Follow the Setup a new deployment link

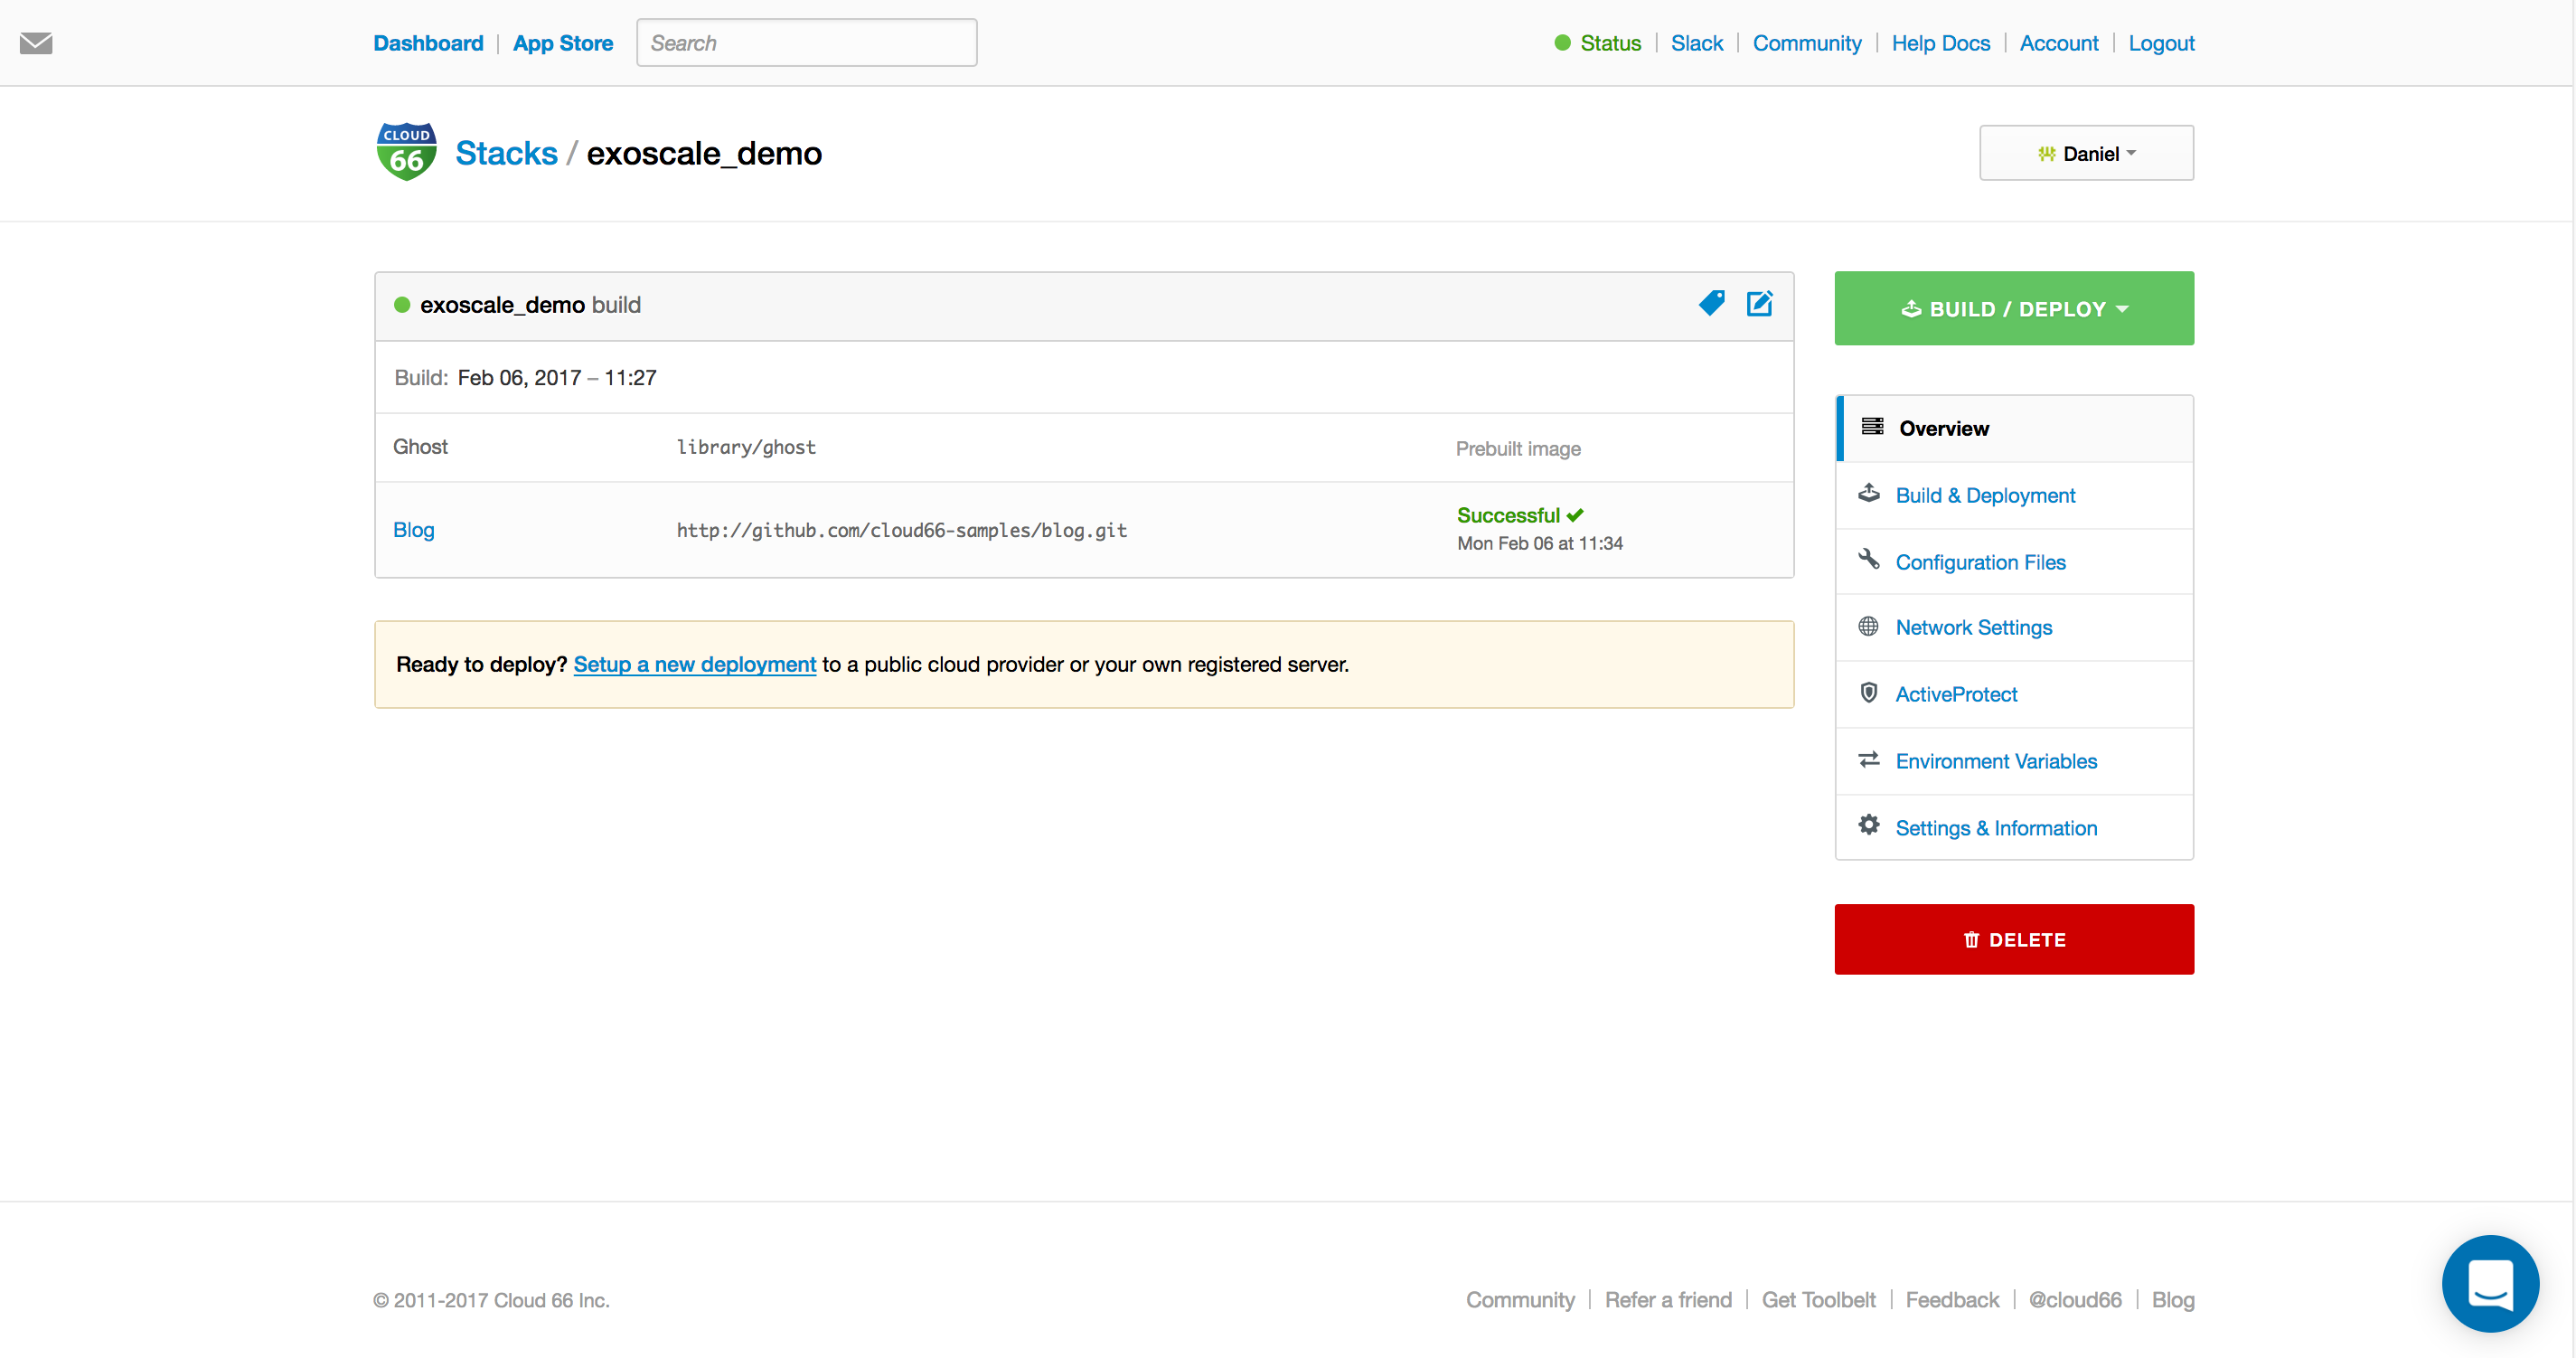(694, 664)
